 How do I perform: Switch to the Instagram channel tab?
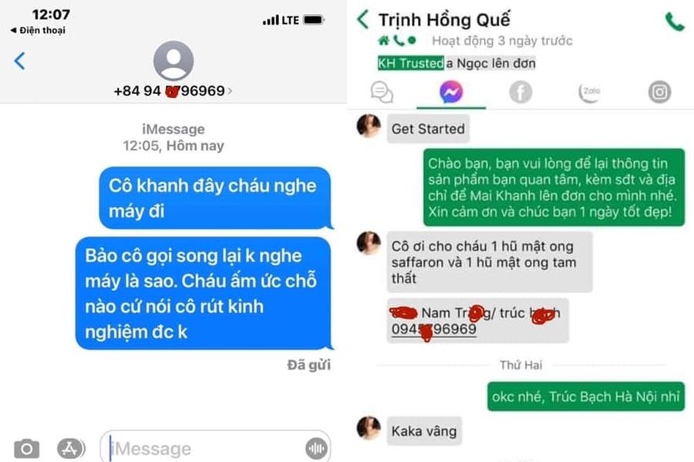659,92
